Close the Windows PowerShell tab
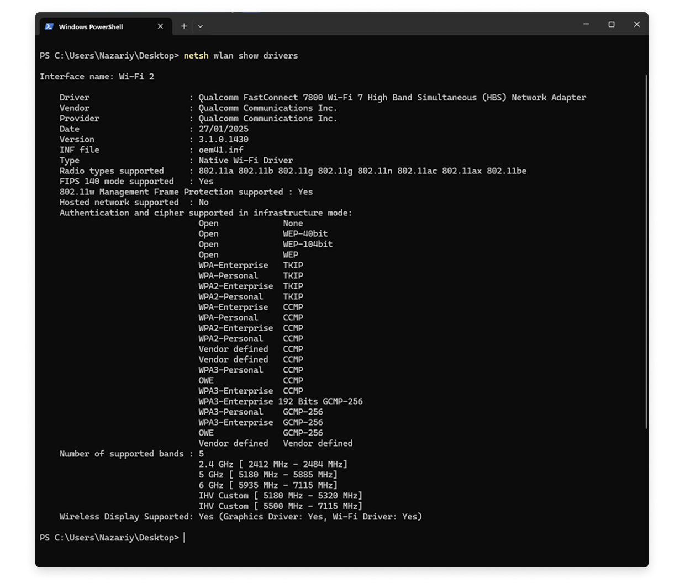 point(160,26)
